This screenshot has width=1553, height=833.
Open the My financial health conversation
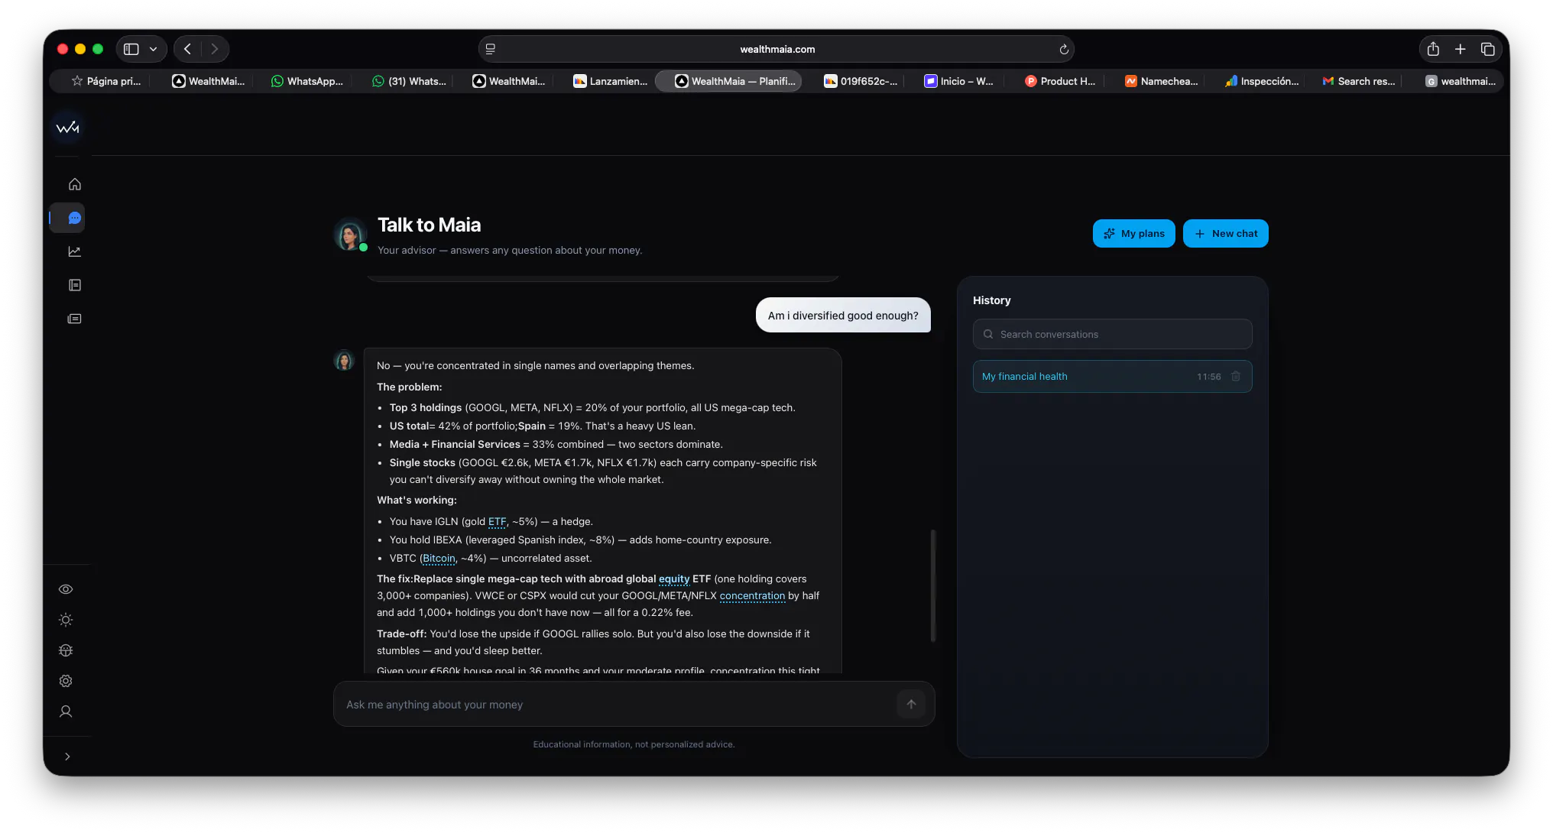coord(1112,376)
